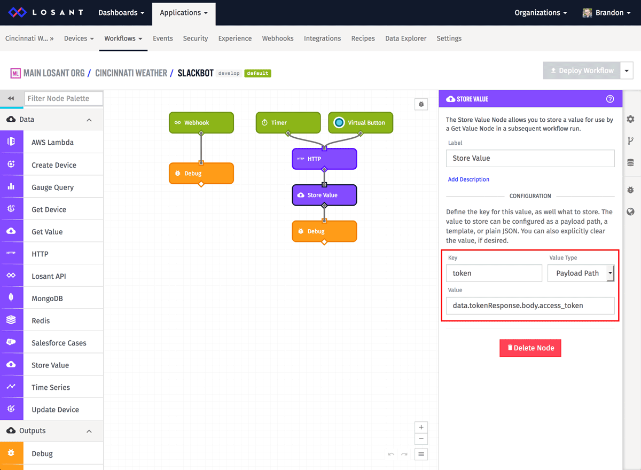Collapse the node palette with double arrows
The image size is (641, 470).
[x=11, y=98]
